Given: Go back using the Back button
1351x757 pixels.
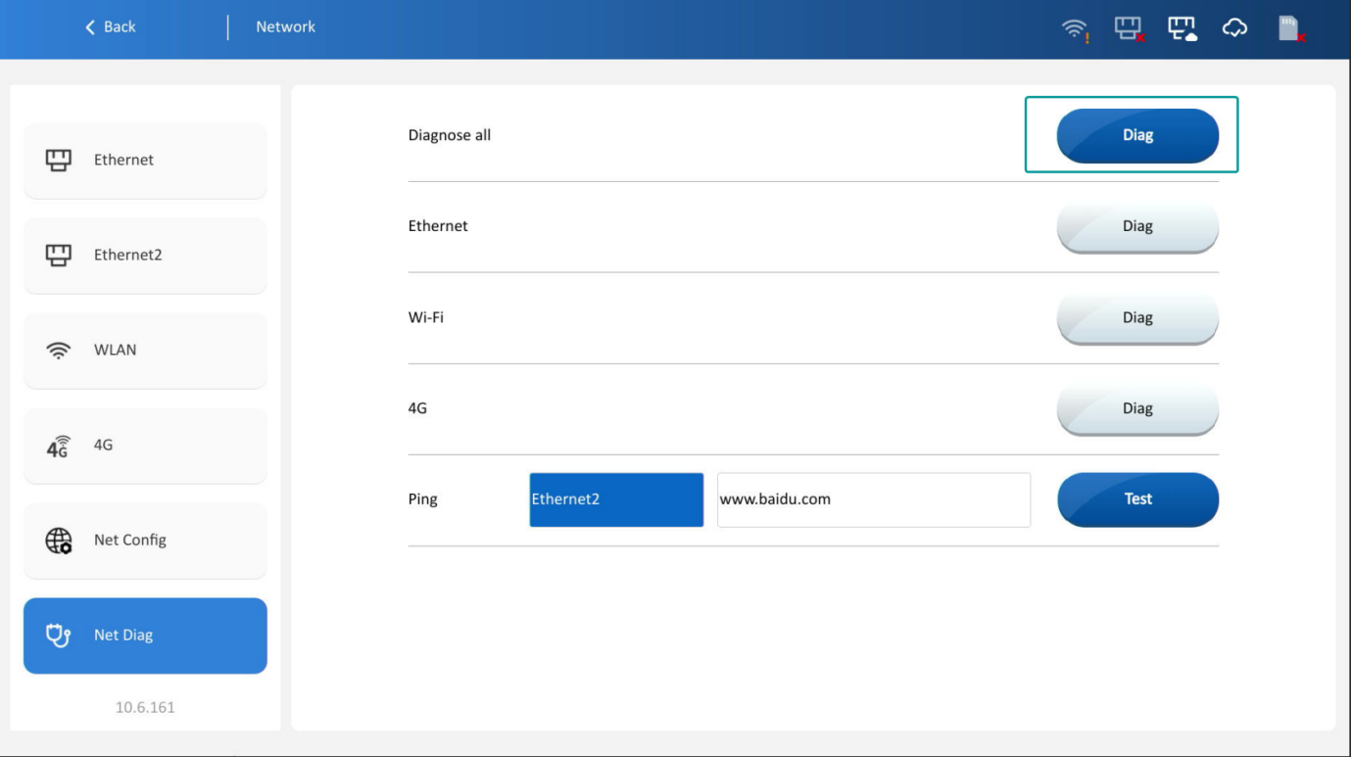Looking at the screenshot, I should point(110,27).
